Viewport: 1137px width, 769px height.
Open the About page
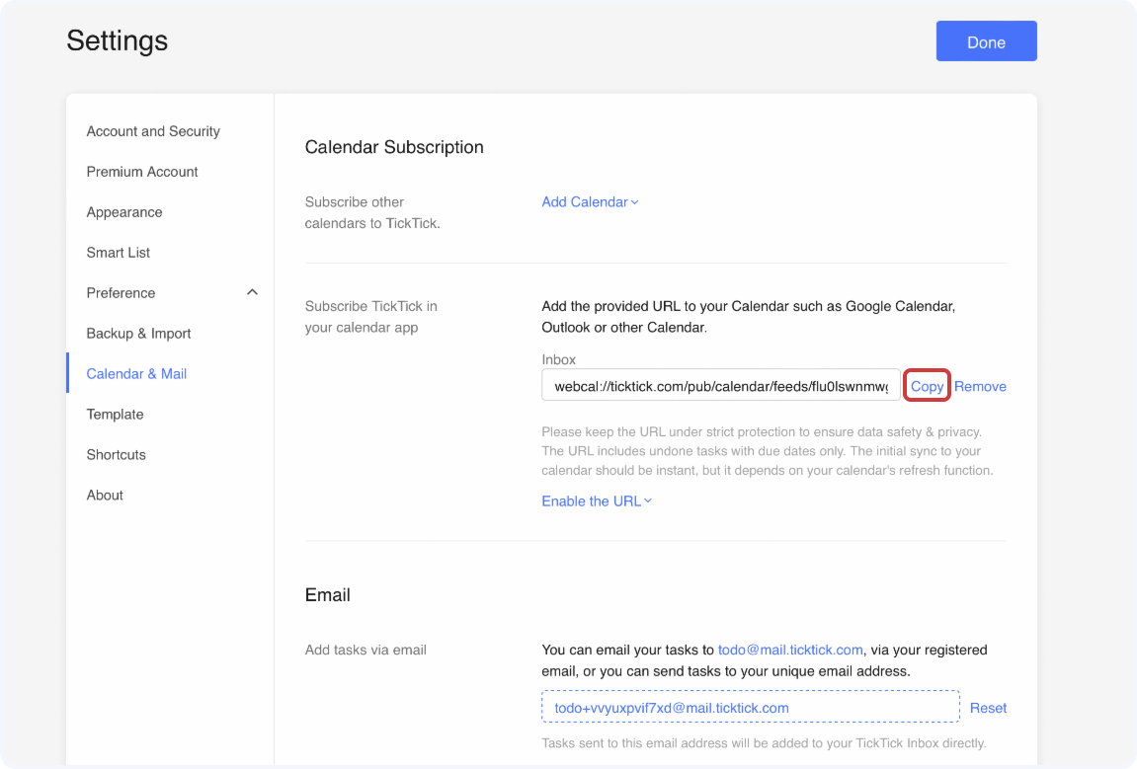pos(105,495)
